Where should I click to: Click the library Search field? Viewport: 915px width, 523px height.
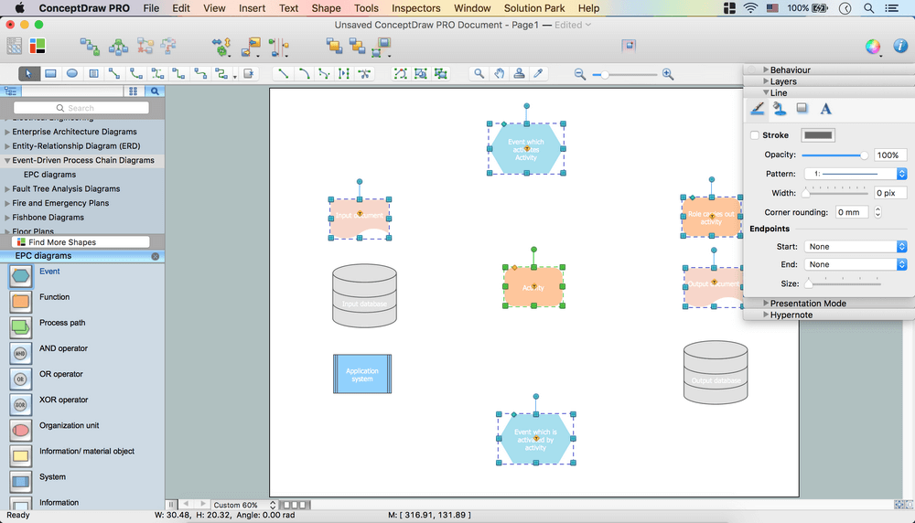click(81, 108)
